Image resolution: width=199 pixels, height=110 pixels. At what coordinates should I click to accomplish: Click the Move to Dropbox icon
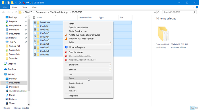66,47
